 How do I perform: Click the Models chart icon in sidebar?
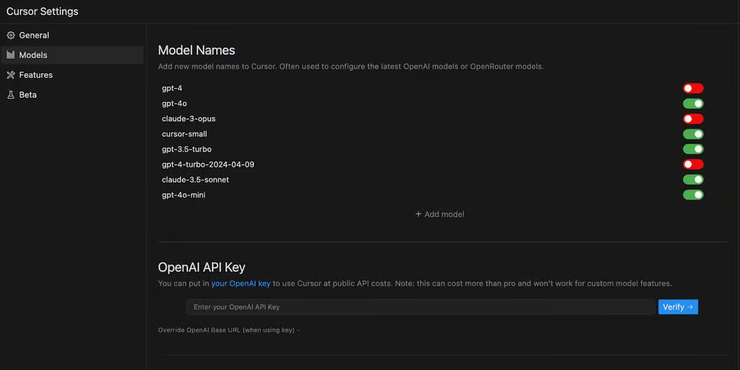tap(11, 55)
